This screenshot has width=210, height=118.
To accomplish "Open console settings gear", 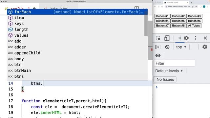I will tap(205, 47).
